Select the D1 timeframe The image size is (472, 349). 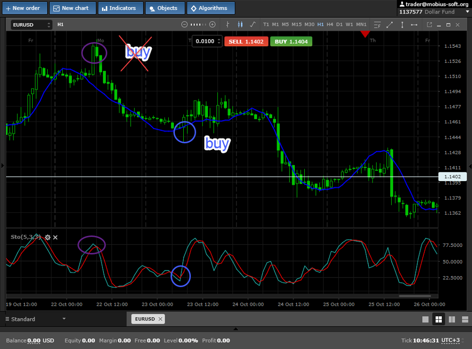coord(339,25)
